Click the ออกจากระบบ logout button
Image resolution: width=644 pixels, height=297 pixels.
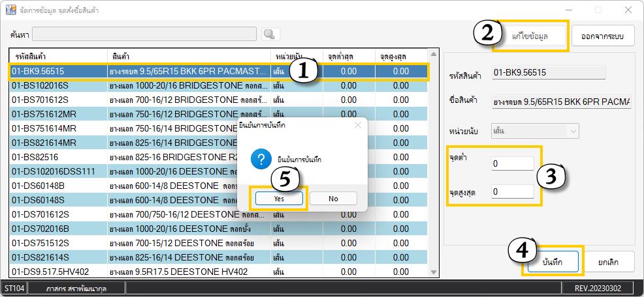603,37
